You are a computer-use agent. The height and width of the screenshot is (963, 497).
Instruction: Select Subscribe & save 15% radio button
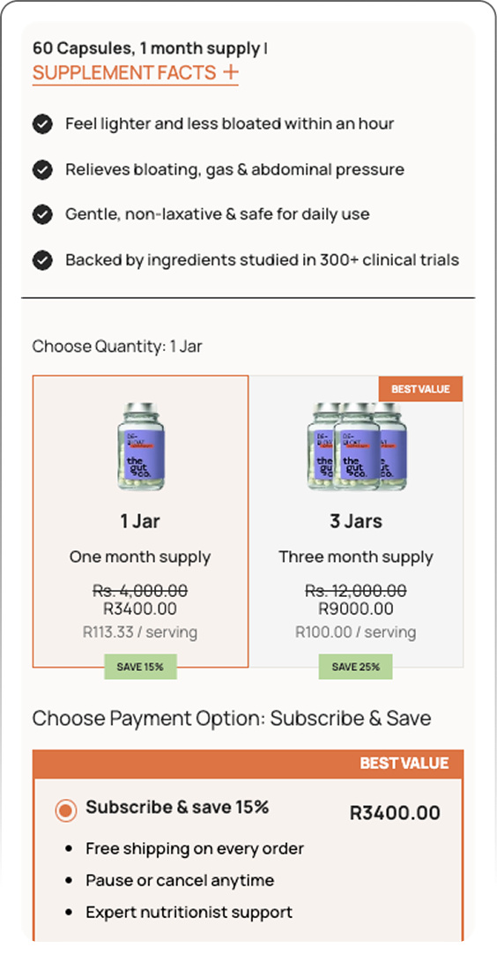66,810
